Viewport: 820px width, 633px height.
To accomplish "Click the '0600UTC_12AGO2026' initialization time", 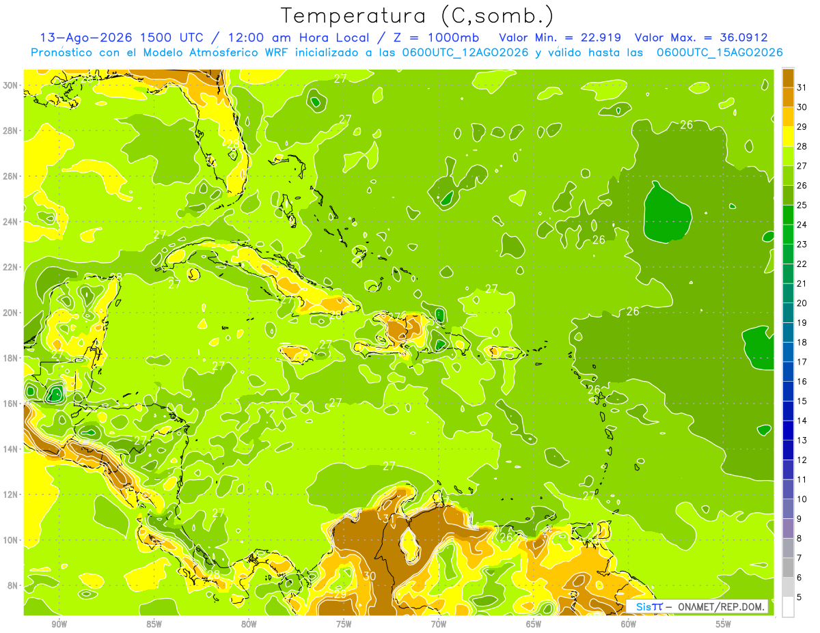I will [465, 53].
